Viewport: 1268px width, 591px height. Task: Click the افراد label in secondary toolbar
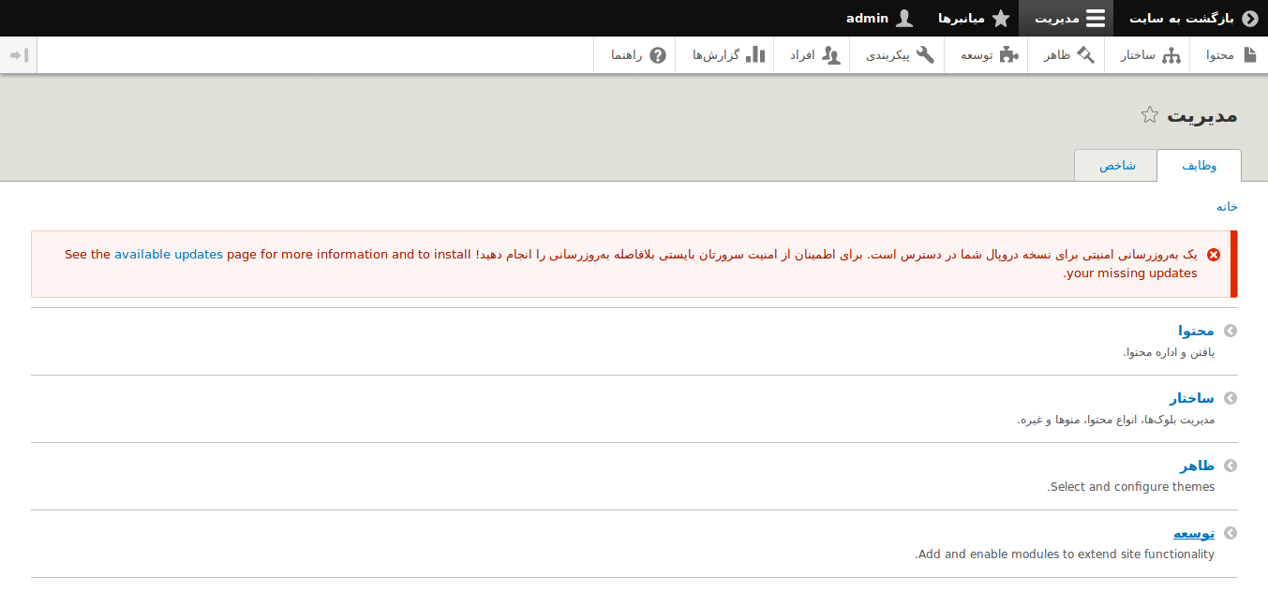pos(802,55)
